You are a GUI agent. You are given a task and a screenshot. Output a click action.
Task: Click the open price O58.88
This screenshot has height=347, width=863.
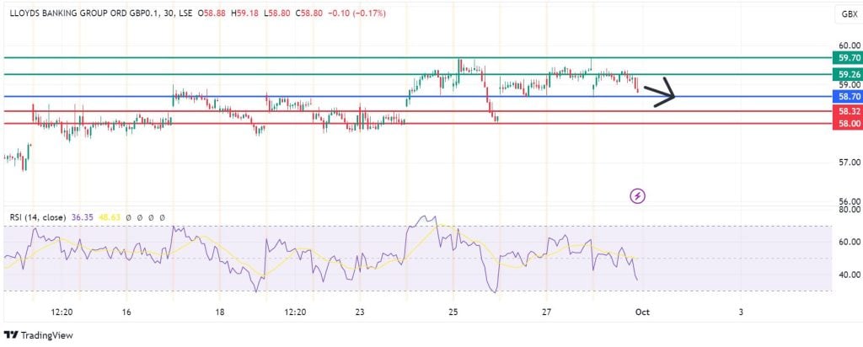coord(213,13)
